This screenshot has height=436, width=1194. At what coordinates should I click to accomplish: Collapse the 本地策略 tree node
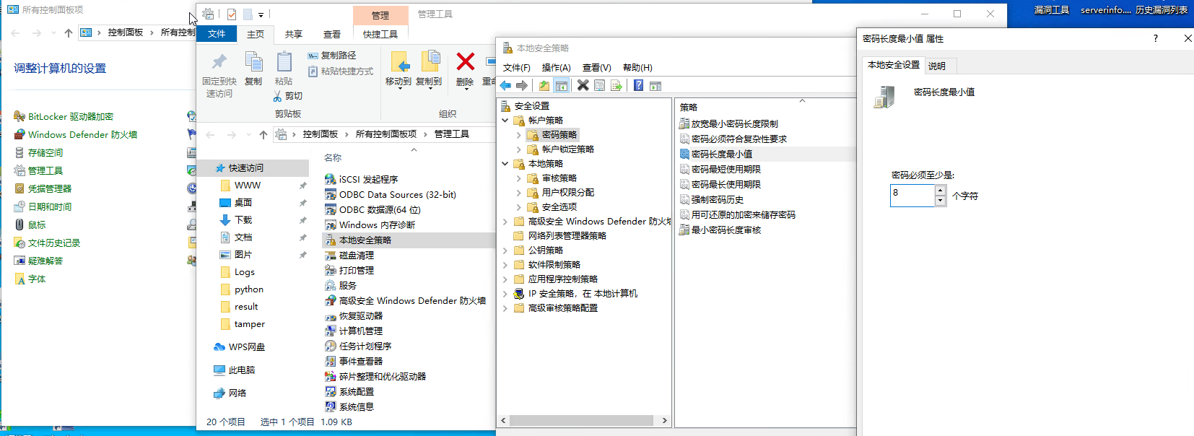coord(505,164)
